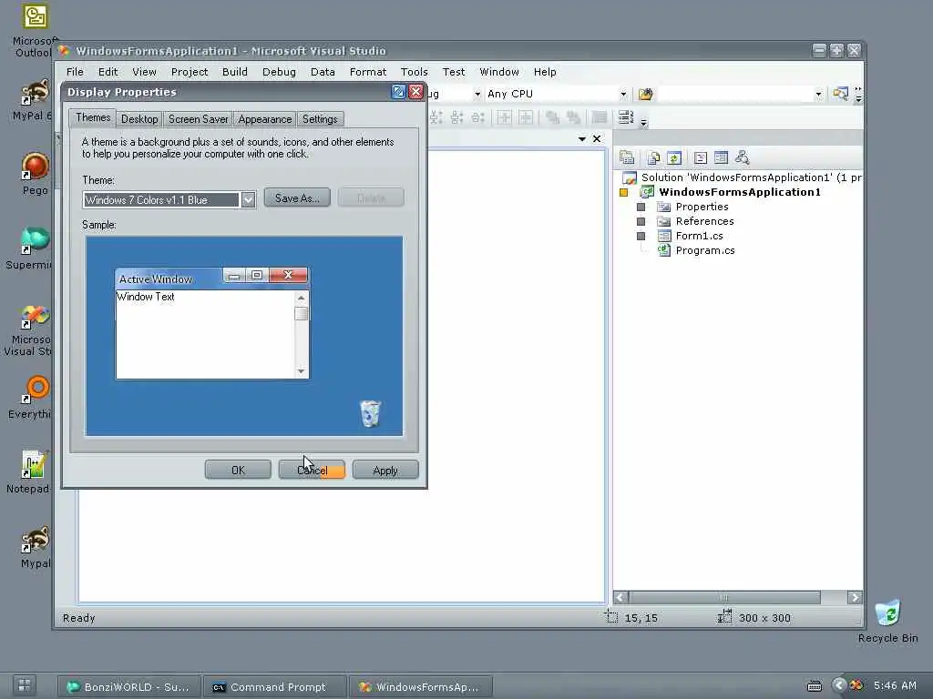Image resolution: width=933 pixels, height=699 pixels.
Task: Switch to the Screen Saver tab
Action: [198, 119]
